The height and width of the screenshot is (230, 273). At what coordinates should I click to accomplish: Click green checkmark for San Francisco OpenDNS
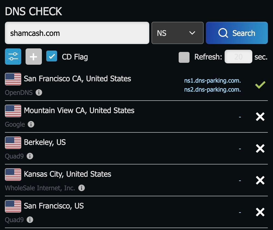[260, 85]
